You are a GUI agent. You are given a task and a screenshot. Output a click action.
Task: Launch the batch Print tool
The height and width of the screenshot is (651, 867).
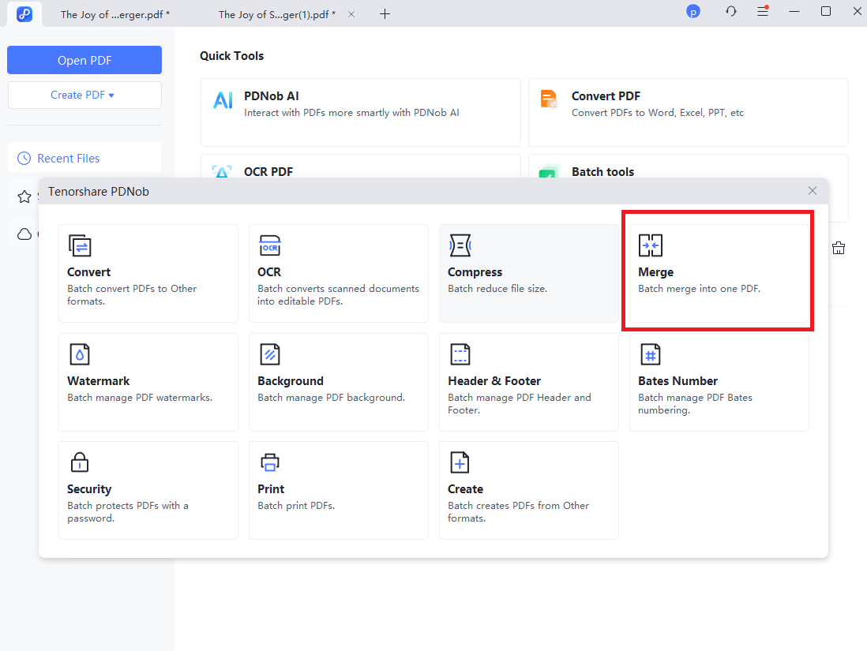[338, 489]
